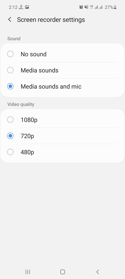Tap the No sound label text

point(34,54)
